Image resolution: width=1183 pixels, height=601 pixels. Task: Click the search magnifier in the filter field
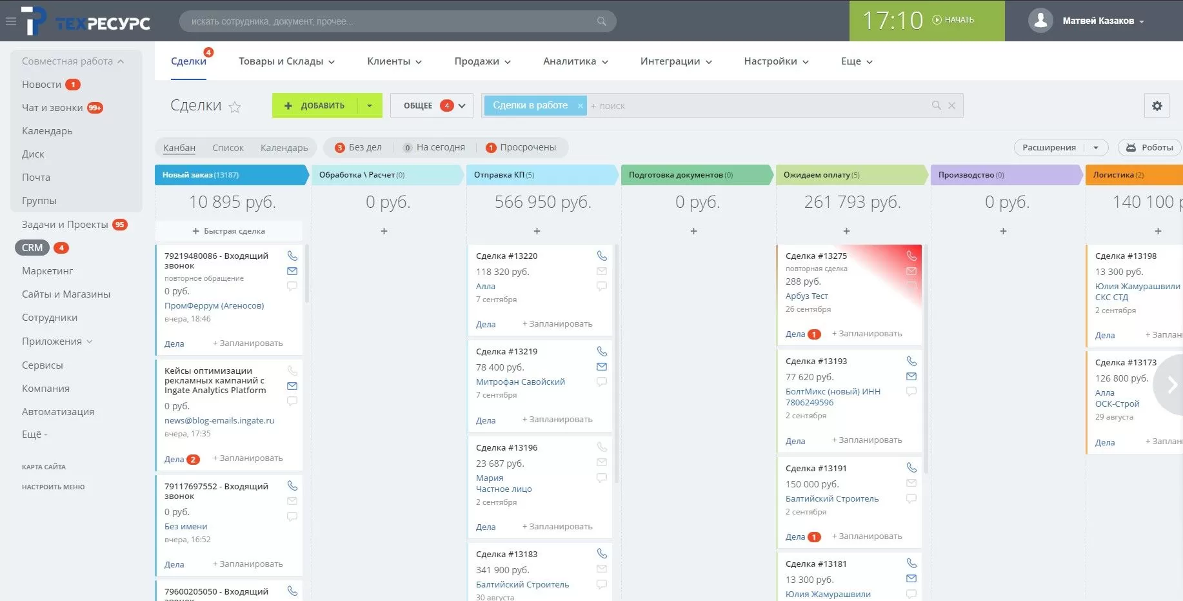click(936, 105)
